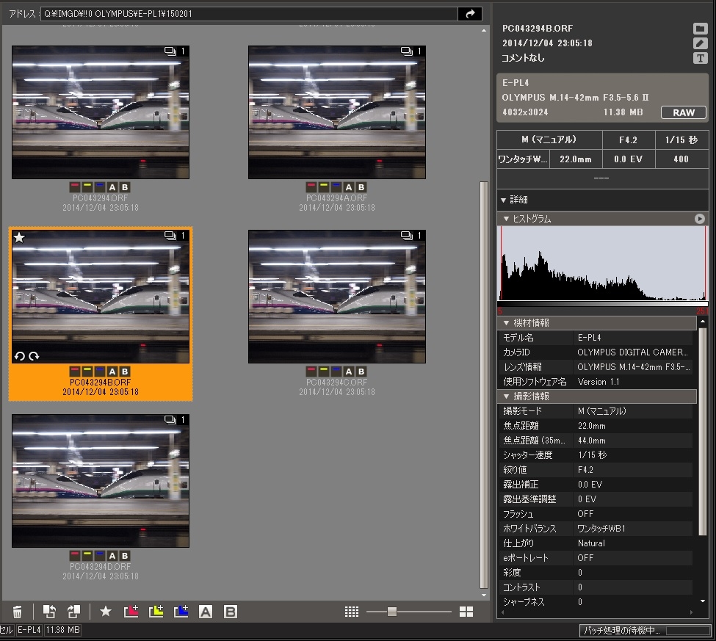Collapse the 詳細 details section
This screenshot has height=641, width=716.
pyautogui.click(x=504, y=200)
